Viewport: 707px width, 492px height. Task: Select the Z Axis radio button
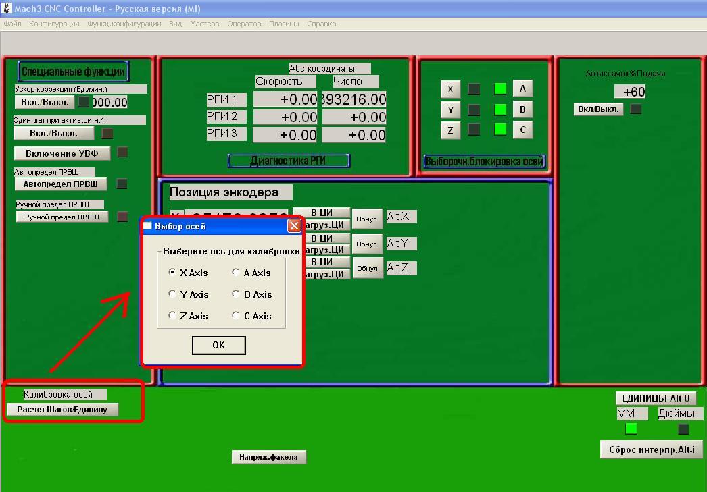pyautogui.click(x=172, y=316)
